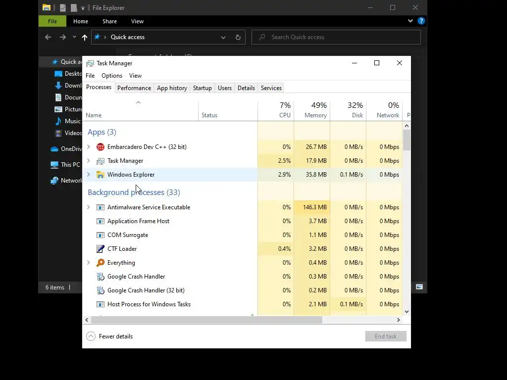
Task: Click the Google Crash Handler (32 bit) icon
Action: pos(100,290)
